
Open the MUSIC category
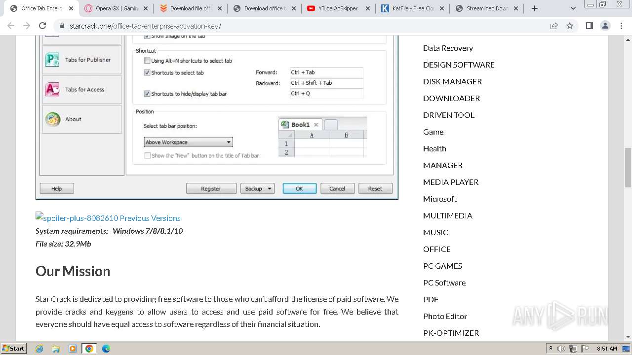pos(435,232)
